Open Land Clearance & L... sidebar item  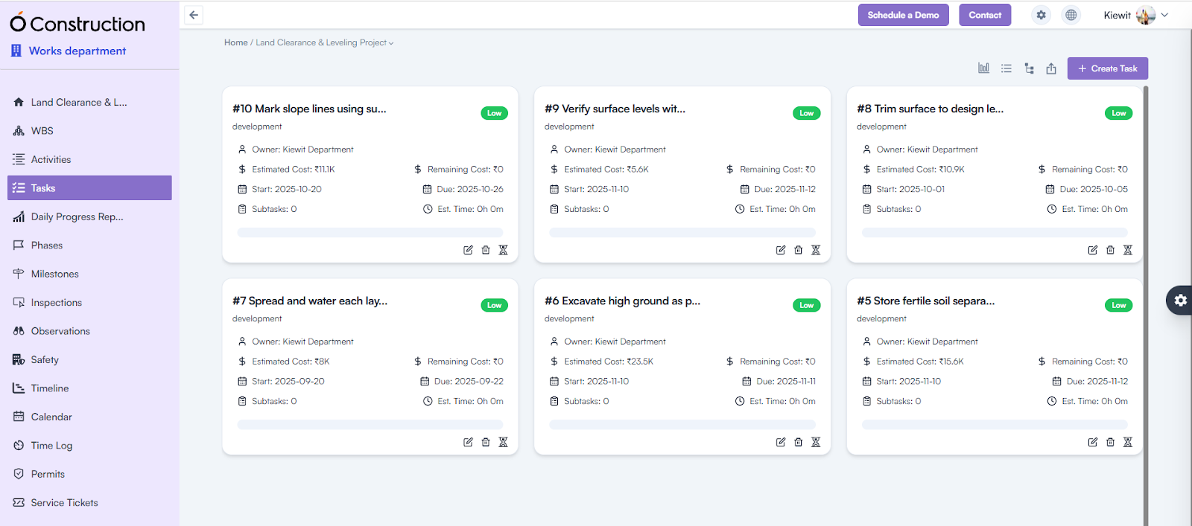(89, 102)
